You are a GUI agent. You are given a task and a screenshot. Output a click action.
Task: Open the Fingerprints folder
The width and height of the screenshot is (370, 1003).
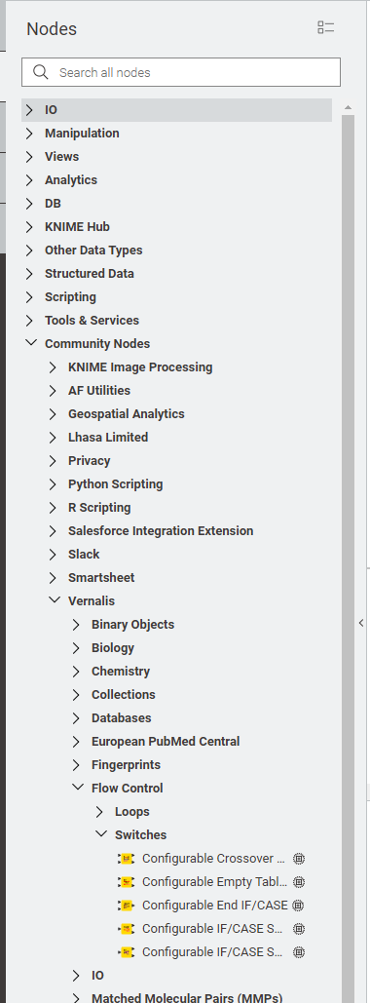pos(126,765)
